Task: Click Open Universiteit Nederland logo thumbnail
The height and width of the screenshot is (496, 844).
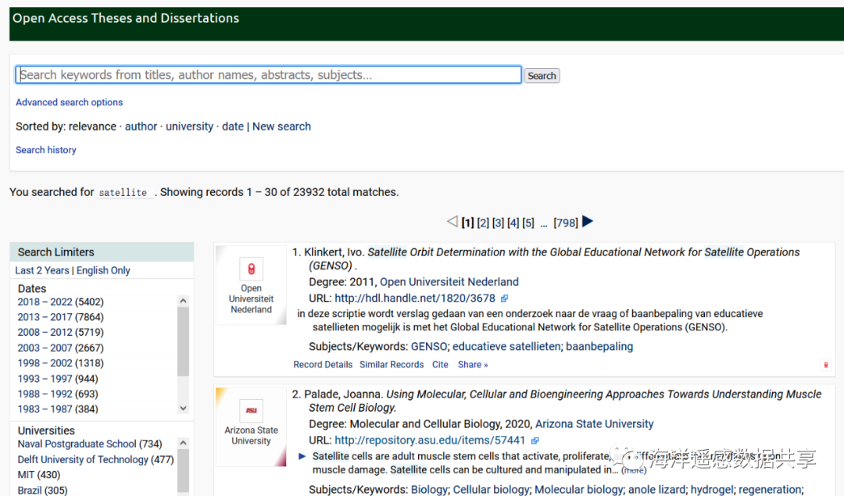Action: (251, 270)
